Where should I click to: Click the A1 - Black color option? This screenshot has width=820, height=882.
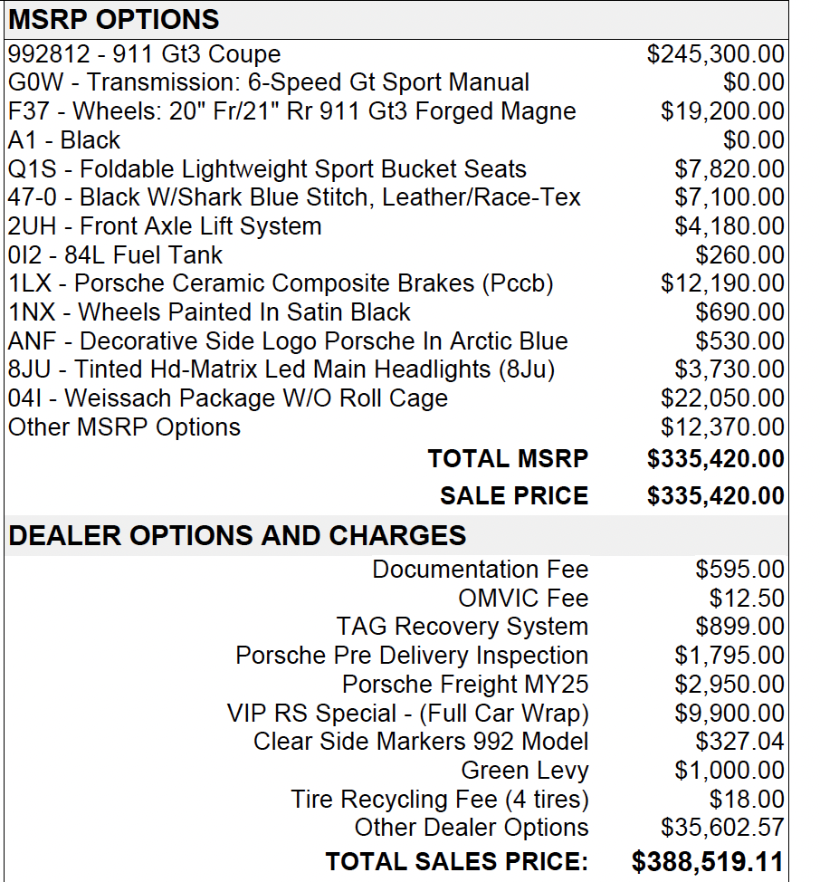[x=64, y=140]
